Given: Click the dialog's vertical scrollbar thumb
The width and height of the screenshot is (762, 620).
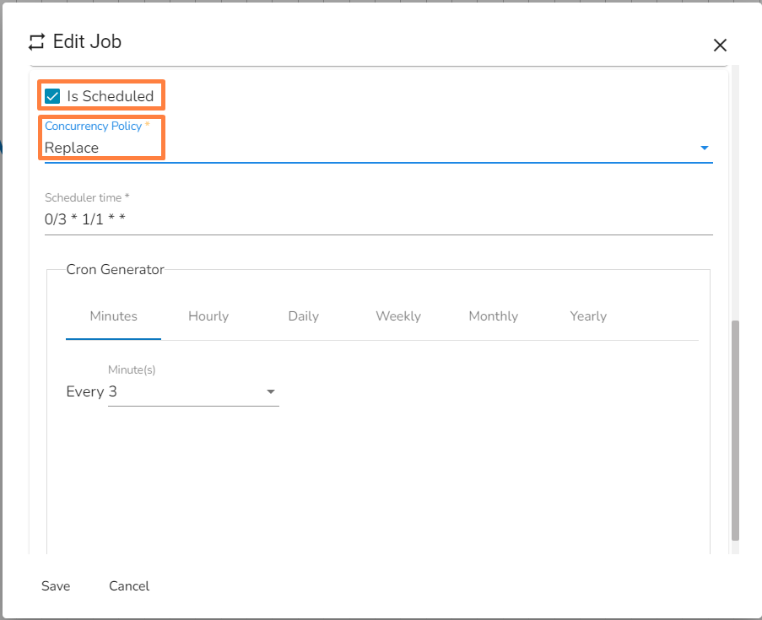Looking at the screenshot, I should 735,430.
